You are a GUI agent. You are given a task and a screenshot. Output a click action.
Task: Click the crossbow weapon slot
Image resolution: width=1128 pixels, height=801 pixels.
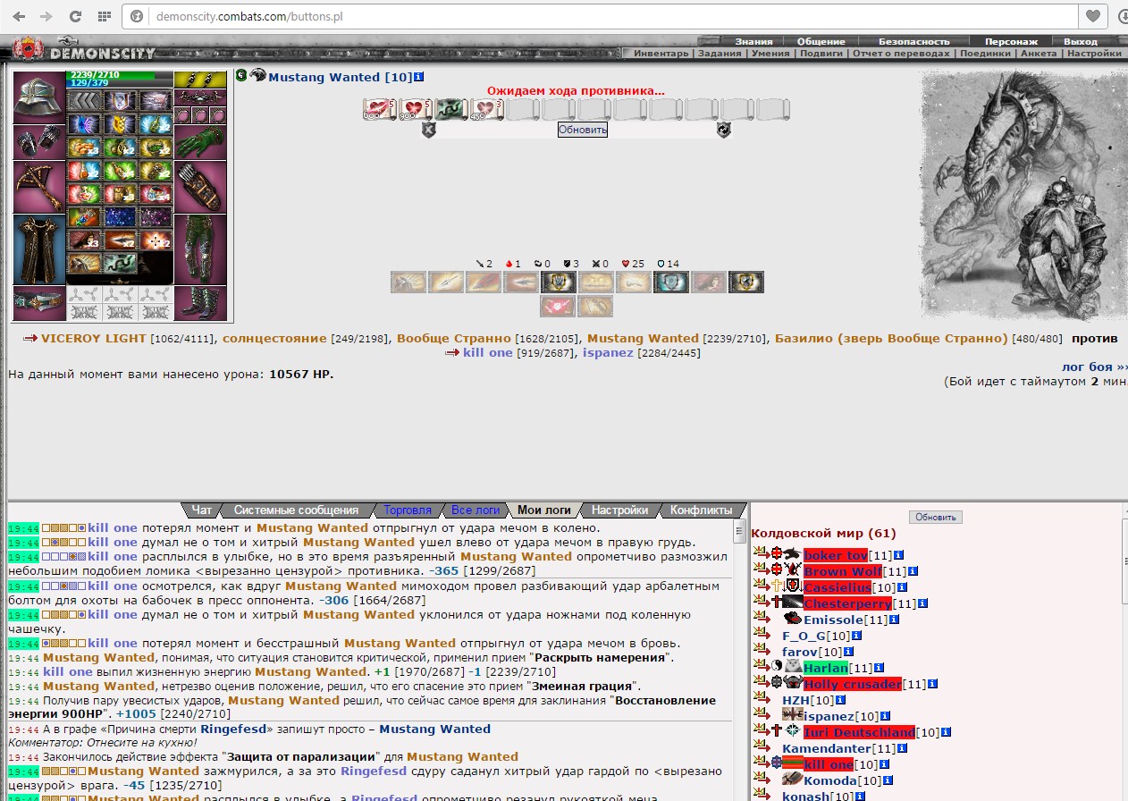click(39, 187)
